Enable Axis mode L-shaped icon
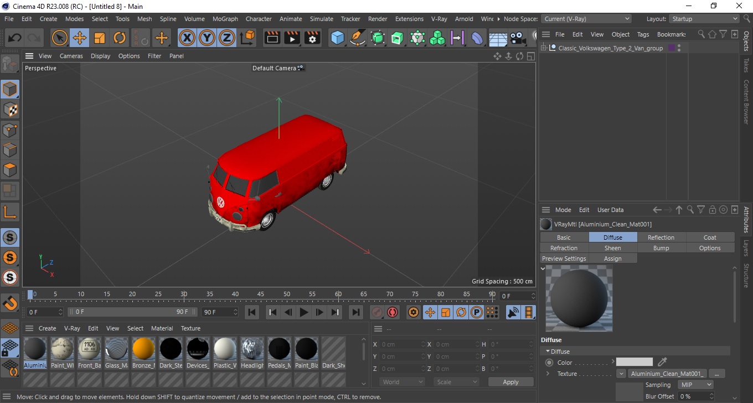Screen dimensions: 753x403 10,211
